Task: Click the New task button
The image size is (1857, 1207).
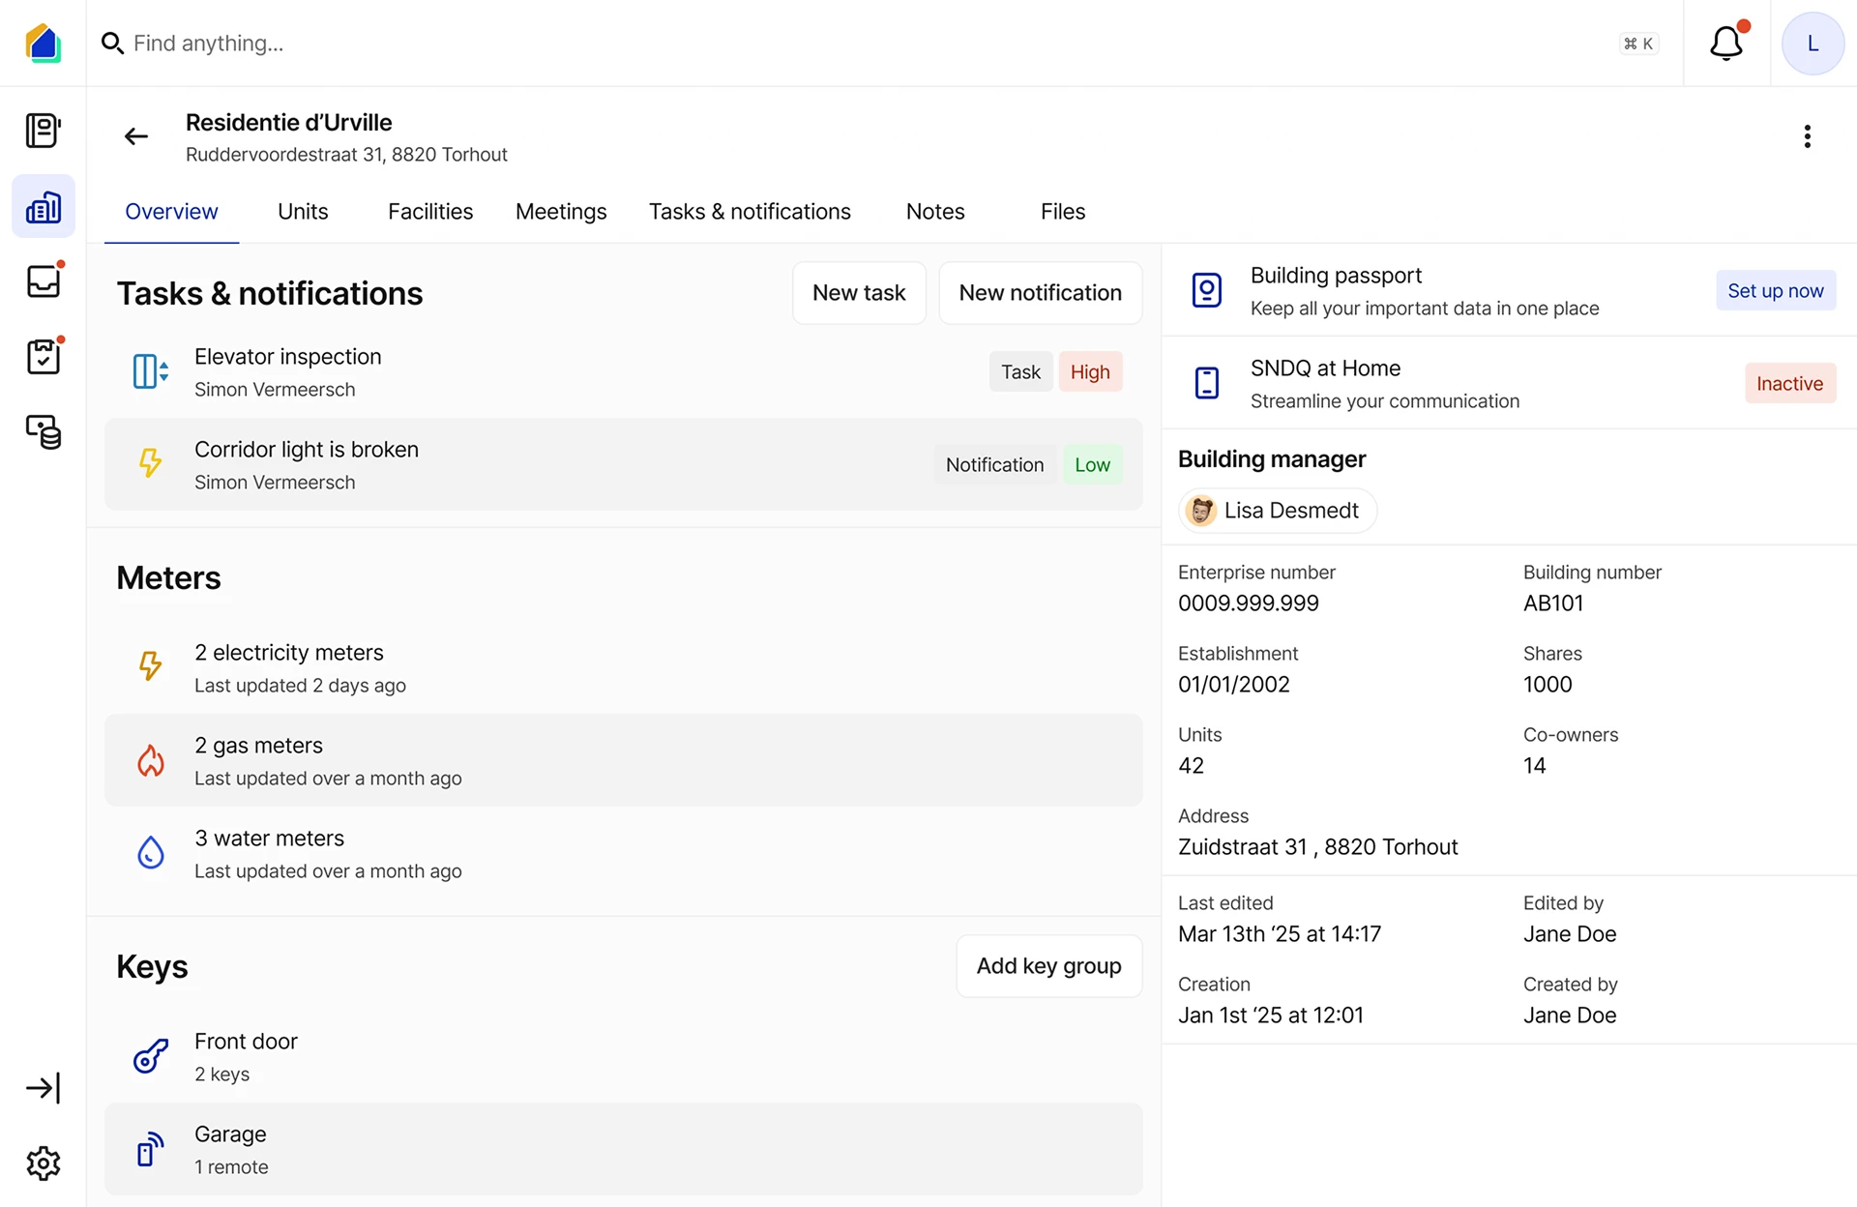Action: [859, 293]
